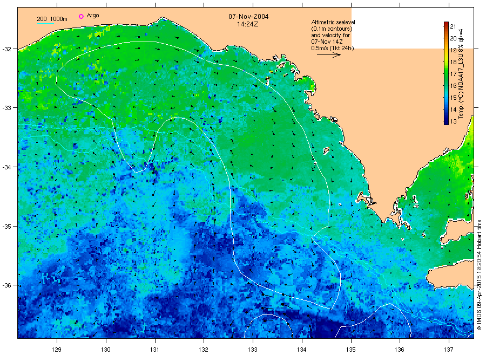
Task: Click the magenta Argo circle marker
Action: (x=81, y=16)
